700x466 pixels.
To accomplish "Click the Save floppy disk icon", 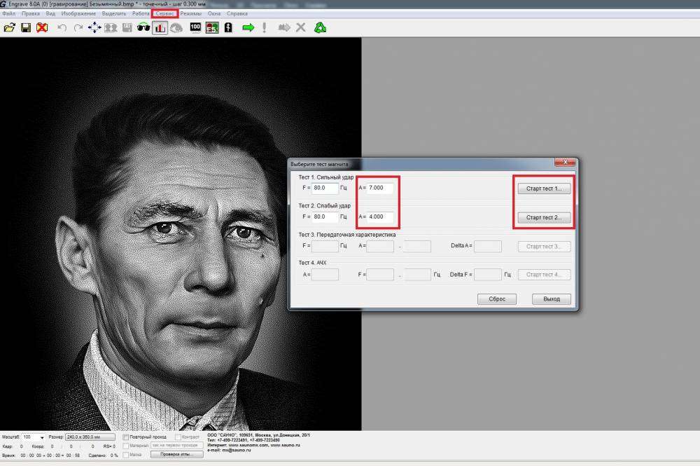I will pyautogui.click(x=26, y=28).
